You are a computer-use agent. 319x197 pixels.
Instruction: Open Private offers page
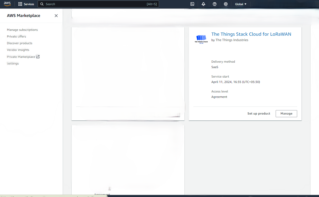tap(16, 36)
